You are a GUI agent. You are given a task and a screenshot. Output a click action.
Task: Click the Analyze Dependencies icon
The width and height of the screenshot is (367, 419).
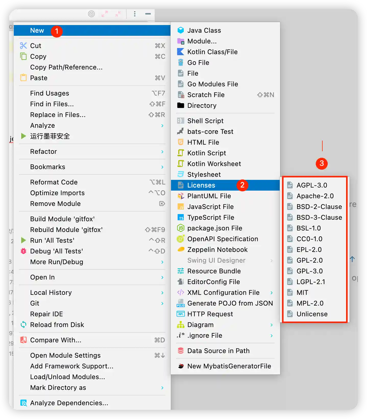(x=23, y=403)
